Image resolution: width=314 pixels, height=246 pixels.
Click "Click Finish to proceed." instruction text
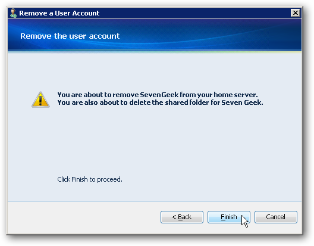click(x=90, y=179)
